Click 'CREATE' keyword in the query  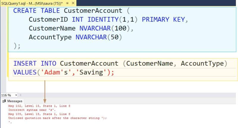25,11
